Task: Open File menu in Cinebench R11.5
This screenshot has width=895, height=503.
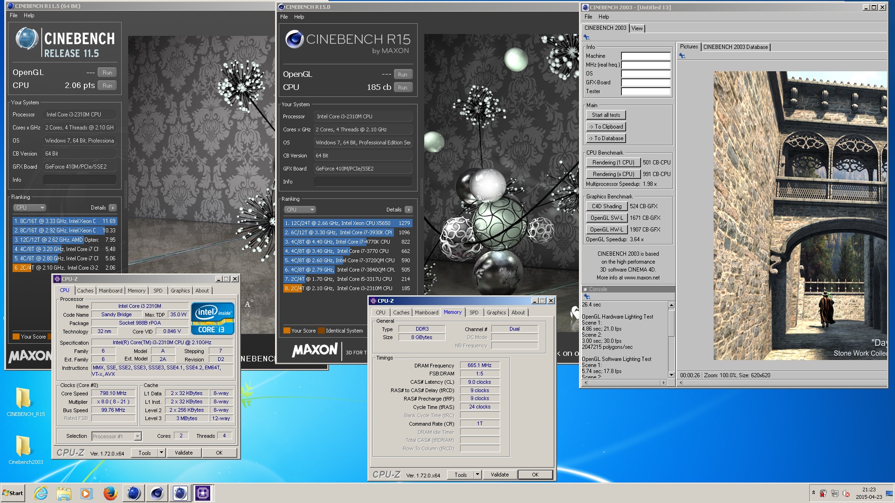Action: 14,15
